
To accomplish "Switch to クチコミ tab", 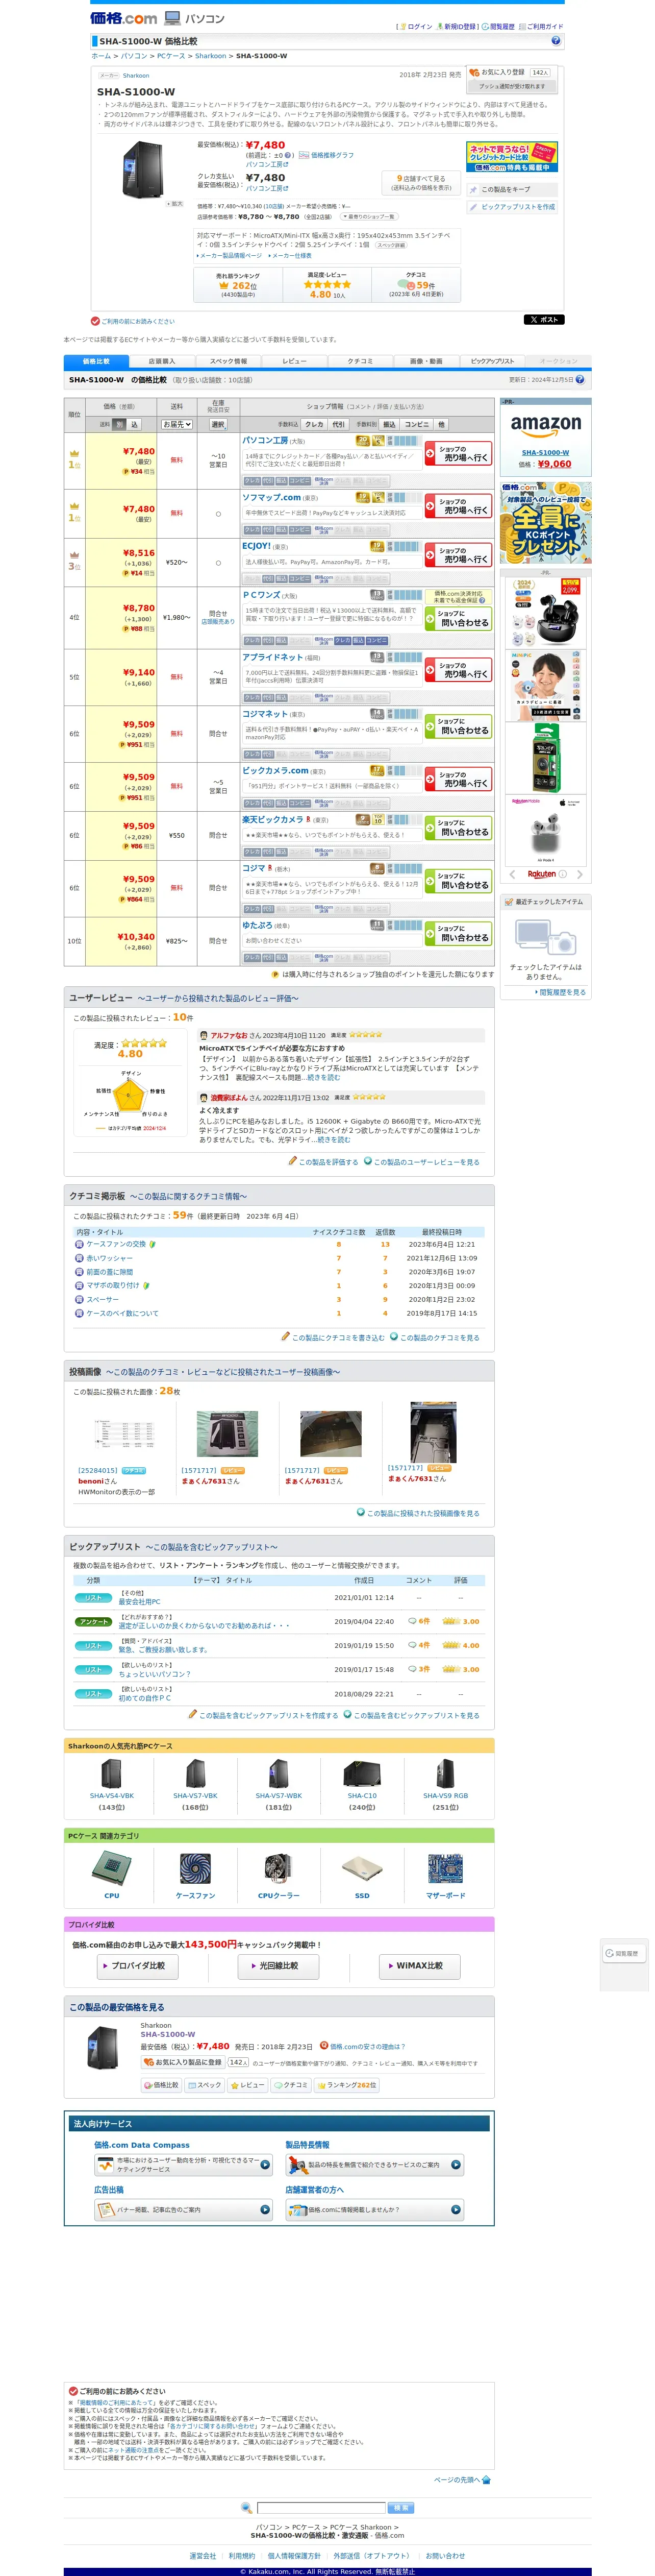I will [360, 361].
